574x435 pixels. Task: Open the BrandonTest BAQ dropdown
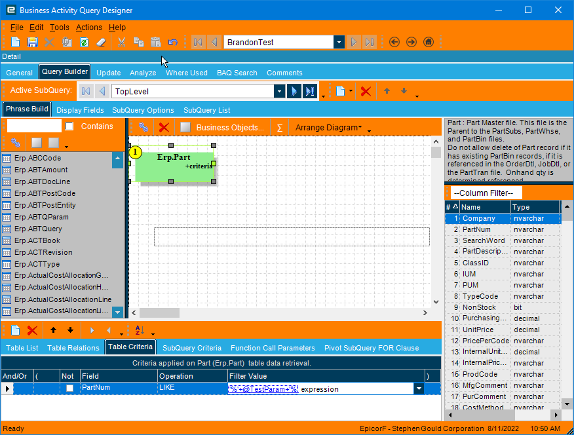point(339,42)
